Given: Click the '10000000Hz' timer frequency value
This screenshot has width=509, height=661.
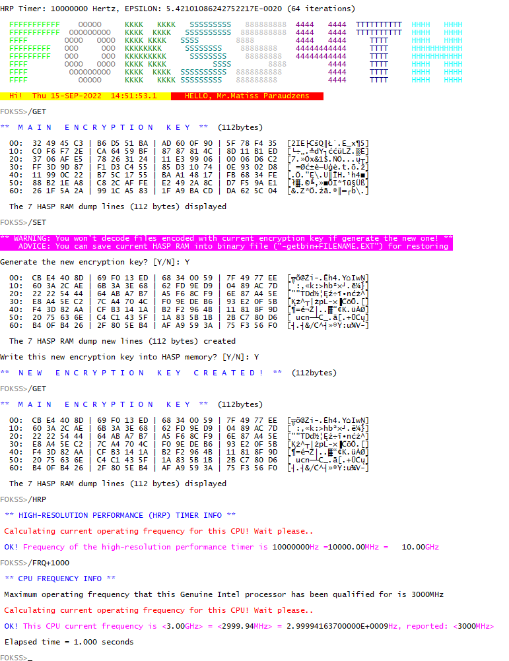Looking at the screenshot, I should click(x=295, y=547).
